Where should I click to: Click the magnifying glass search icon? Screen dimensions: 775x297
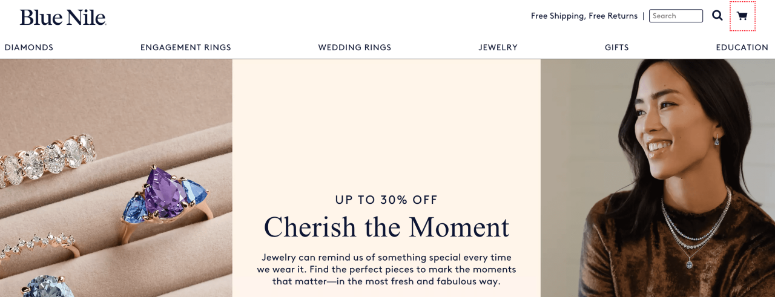[717, 16]
